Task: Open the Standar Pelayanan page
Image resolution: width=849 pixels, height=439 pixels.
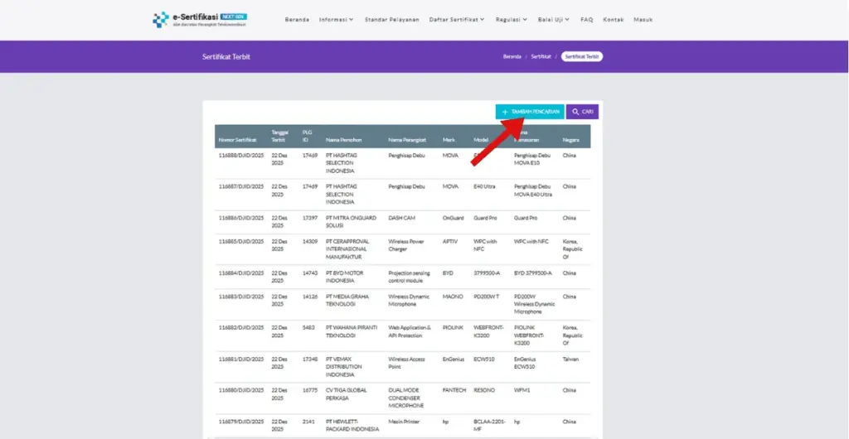Action: point(392,19)
